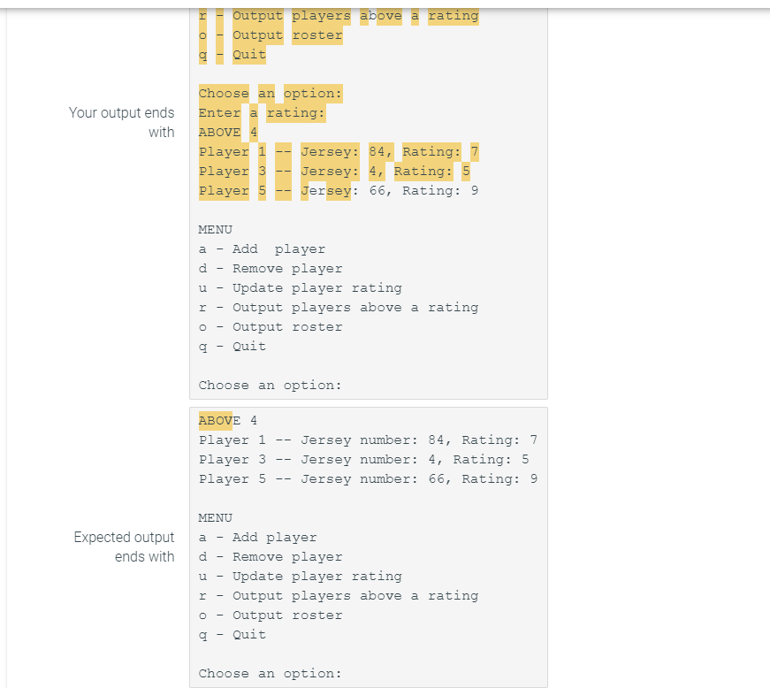770x688 pixels.
Task: Click the "Your output ends with" label
Action: tap(121, 122)
